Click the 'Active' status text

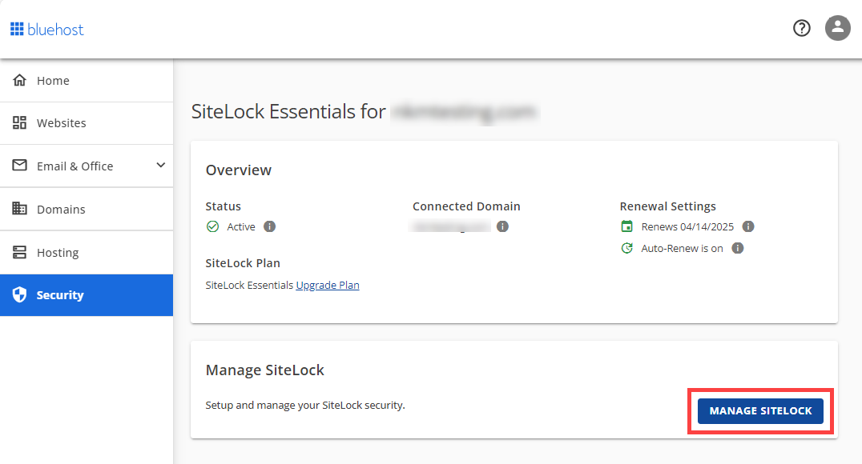click(241, 226)
